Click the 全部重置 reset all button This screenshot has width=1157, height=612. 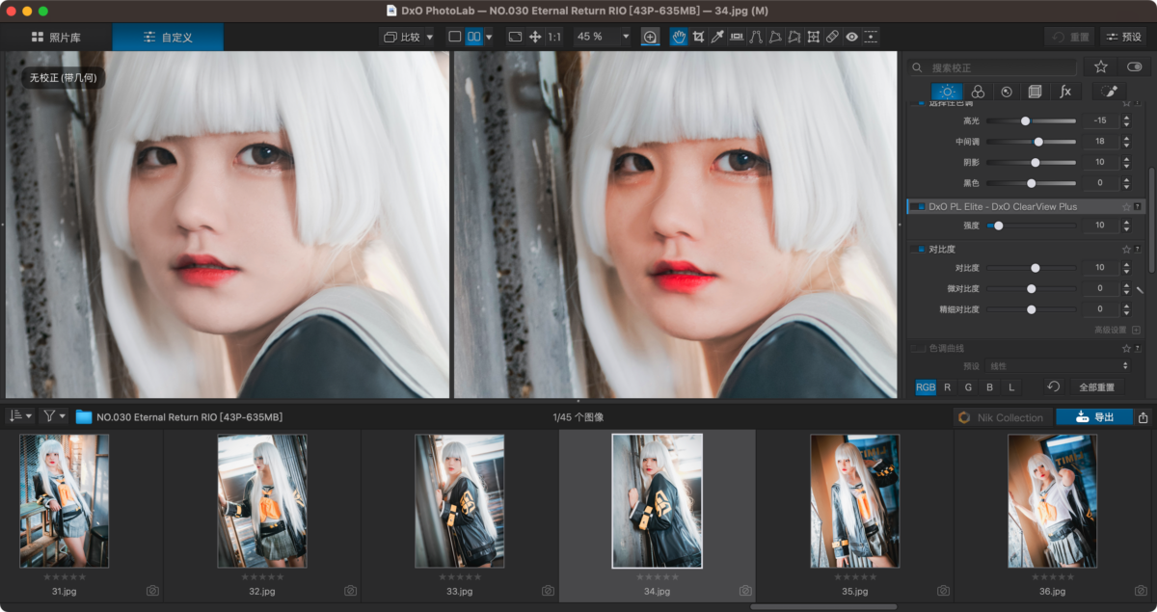point(1096,386)
